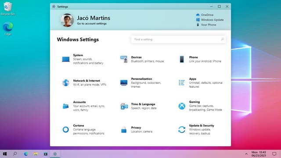Open the Recycle Bin desktop icon
Viewport: 281px width, 158px height.
tap(7, 8)
